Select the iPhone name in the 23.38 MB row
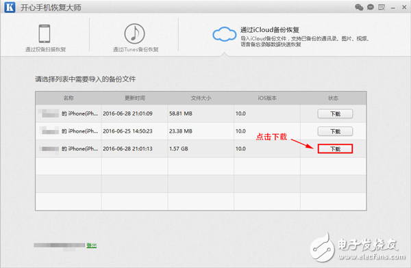Viewport: 411px width, 268px height. point(68,131)
